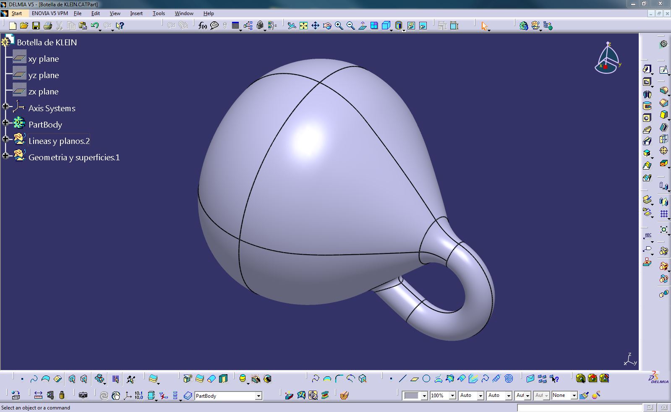Click the Zoom Out magnifier icon
Image resolution: width=671 pixels, height=412 pixels.
click(350, 26)
